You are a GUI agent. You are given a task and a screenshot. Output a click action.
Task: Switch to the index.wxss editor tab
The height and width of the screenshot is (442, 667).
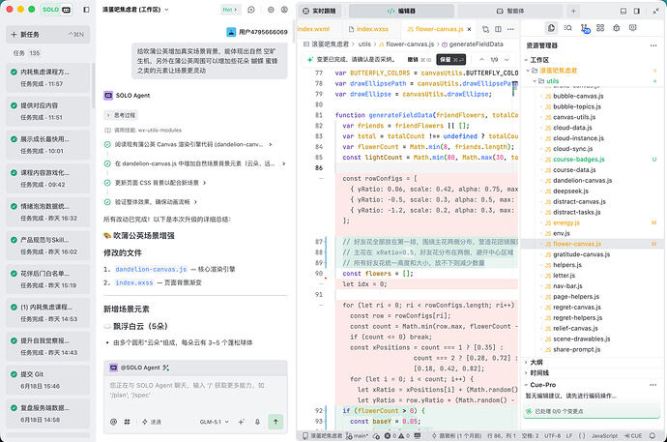(368, 29)
